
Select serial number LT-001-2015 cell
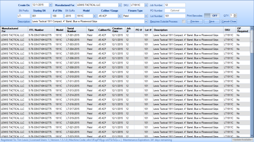click(x=76, y=35)
